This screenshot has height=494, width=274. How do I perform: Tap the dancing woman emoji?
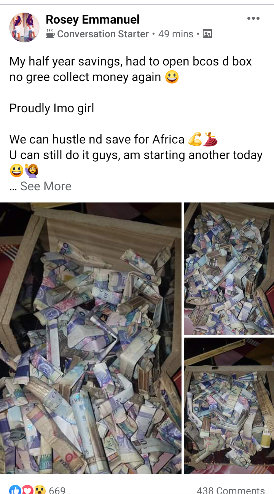(210, 140)
